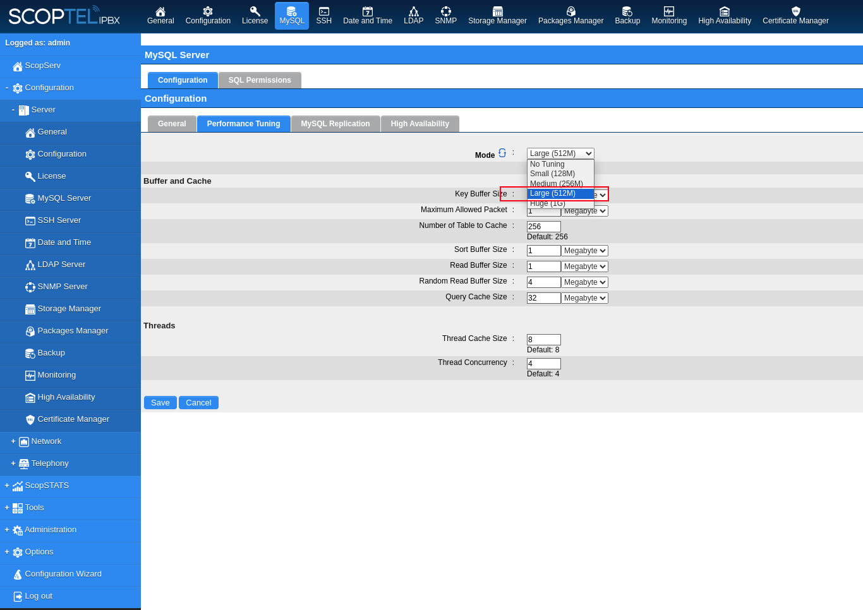Expand the Options sidebar section

click(7, 552)
